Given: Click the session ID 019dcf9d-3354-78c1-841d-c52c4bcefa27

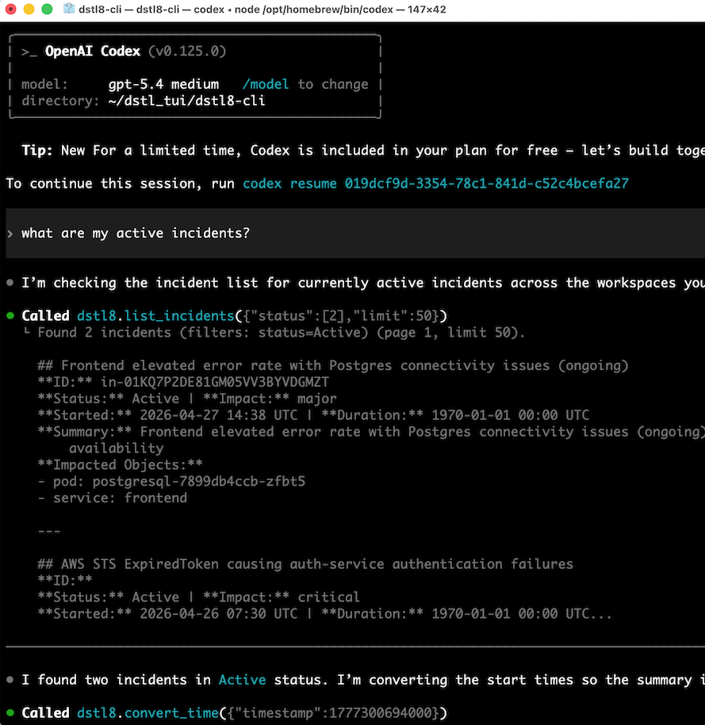Looking at the screenshot, I should point(486,184).
